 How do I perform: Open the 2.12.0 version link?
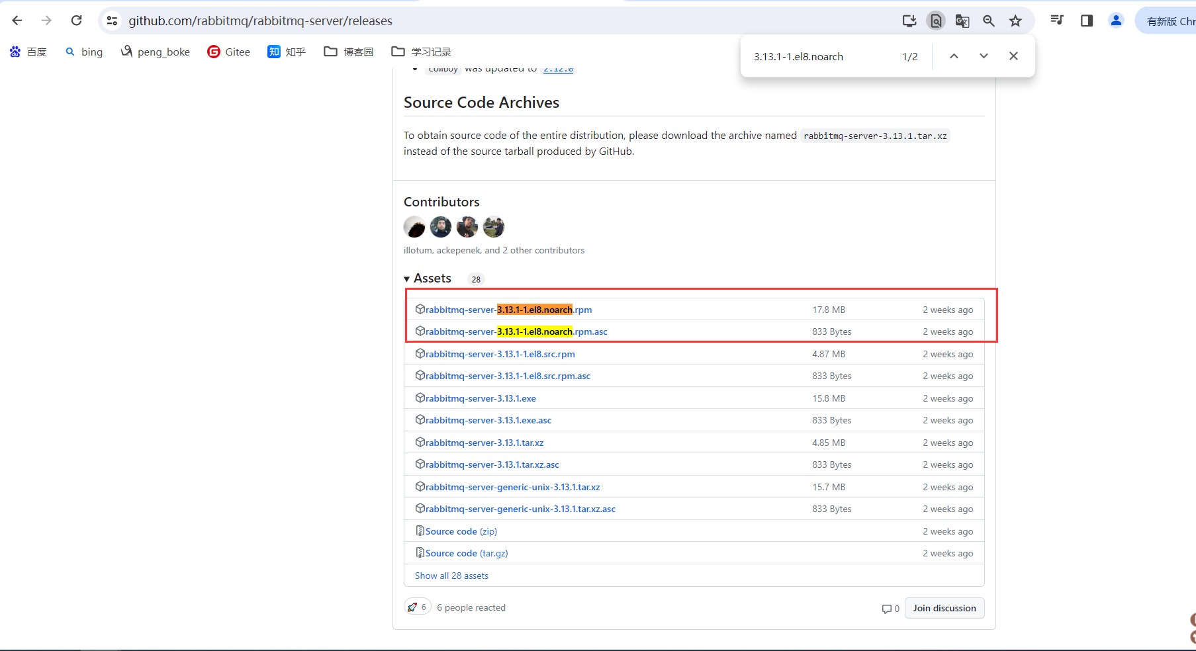tap(559, 69)
